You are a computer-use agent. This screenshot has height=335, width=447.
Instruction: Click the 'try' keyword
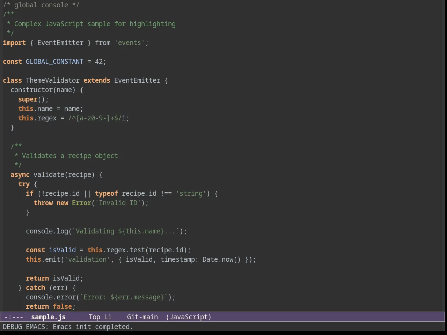coord(24,184)
